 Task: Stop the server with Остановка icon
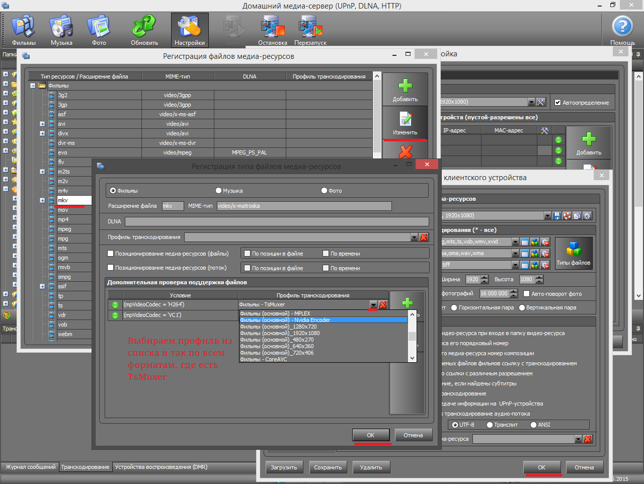pyautogui.click(x=272, y=30)
